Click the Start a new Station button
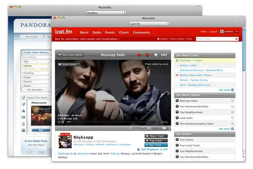The width and height of the screenshot is (253, 169). 70,55
